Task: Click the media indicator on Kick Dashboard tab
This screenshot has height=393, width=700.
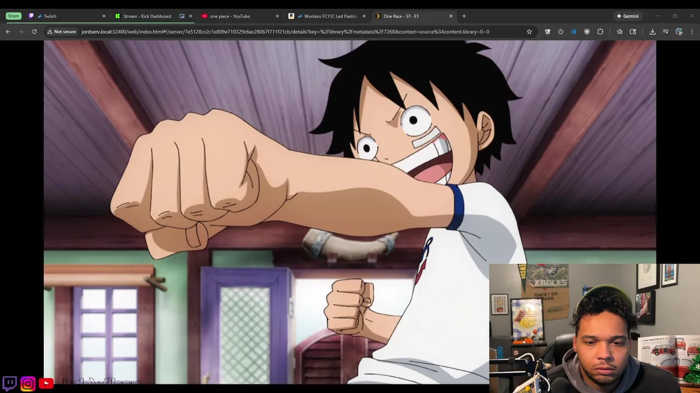Action: pos(182,16)
